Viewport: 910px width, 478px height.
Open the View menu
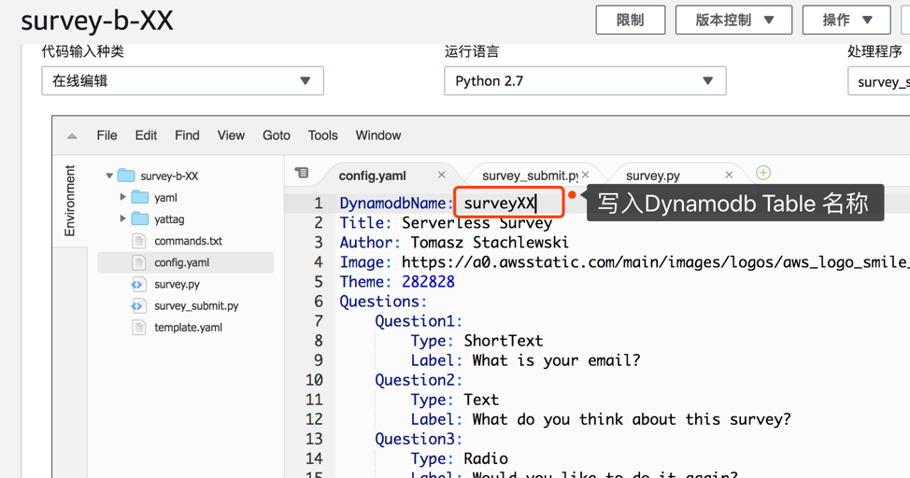pyautogui.click(x=231, y=135)
